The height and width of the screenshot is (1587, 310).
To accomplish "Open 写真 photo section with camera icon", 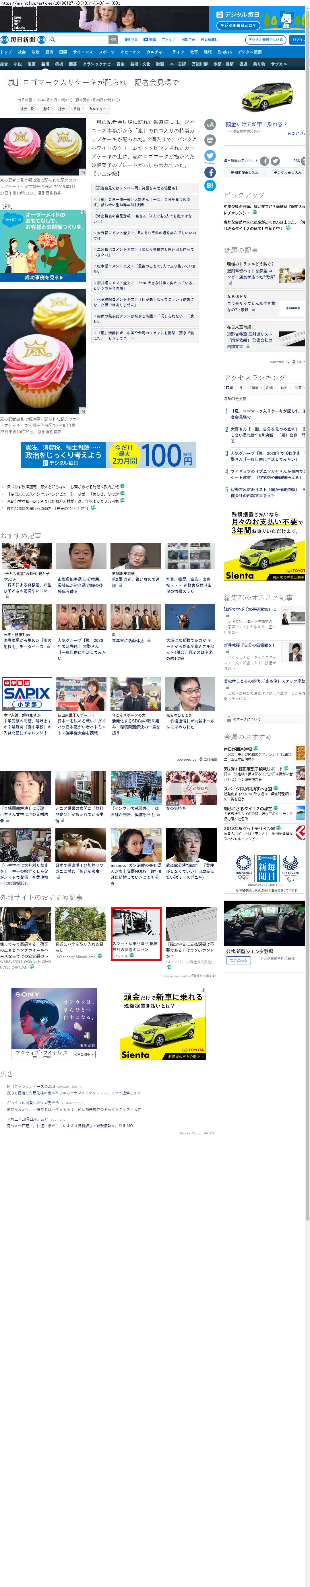I will point(132,39).
